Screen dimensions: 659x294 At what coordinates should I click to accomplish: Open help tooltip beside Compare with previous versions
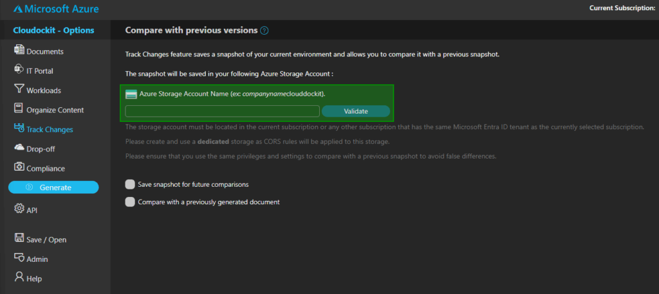265,30
